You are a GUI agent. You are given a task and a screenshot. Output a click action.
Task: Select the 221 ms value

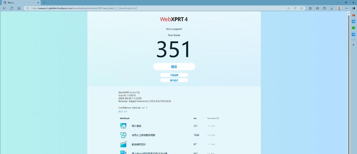196,126
